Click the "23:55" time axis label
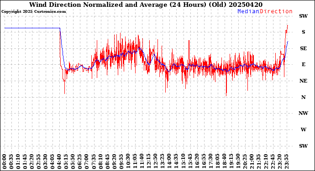 (x=286, y=161)
